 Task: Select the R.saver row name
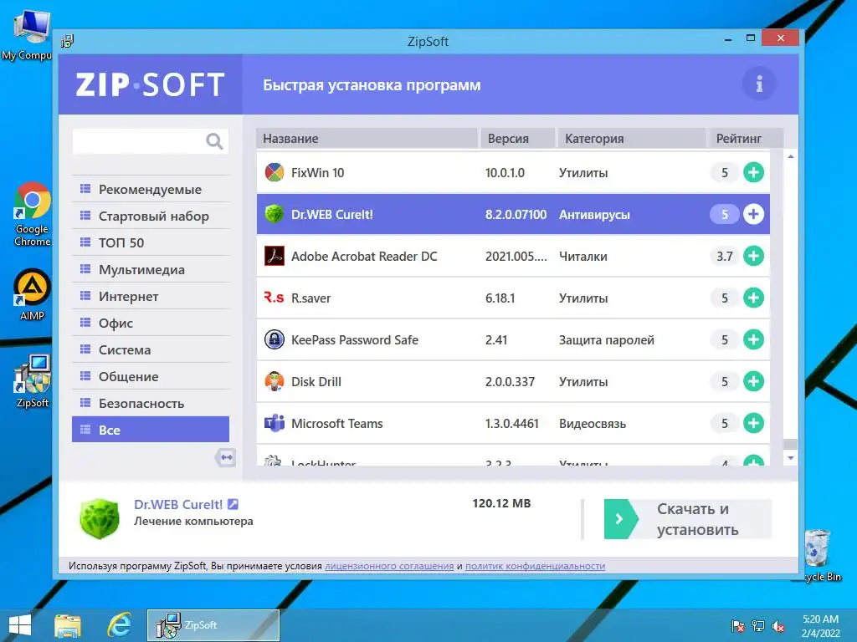[x=311, y=298]
